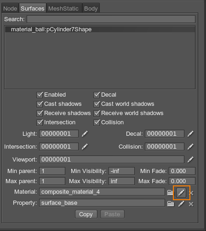Click the Copy button
Image resolution: width=206 pixels, height=231 pixels.
[86, 214]
